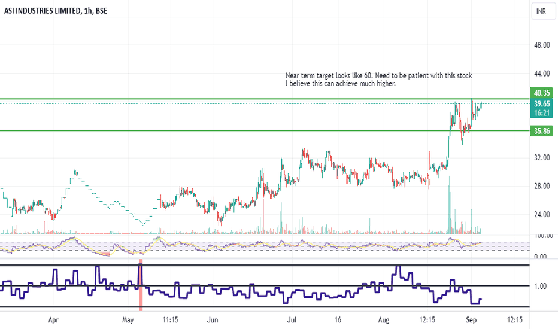This screenshot has width=558, height=329.
Task: Click the May date label on time axis
Action: [128, 320]
